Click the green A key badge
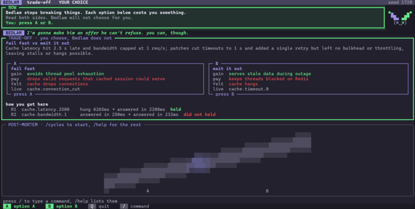Screen dimensions: 415x209 click(7, 206)
